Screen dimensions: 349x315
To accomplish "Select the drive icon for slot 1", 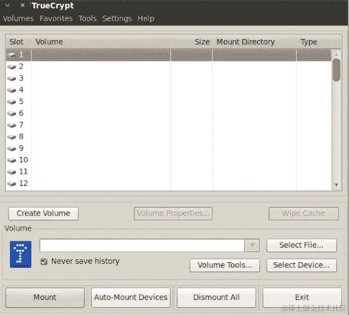I will point(12,55).
